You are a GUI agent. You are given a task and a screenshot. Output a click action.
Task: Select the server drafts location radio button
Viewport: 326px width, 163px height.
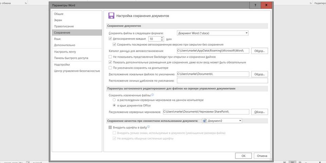tap(114, 100)
